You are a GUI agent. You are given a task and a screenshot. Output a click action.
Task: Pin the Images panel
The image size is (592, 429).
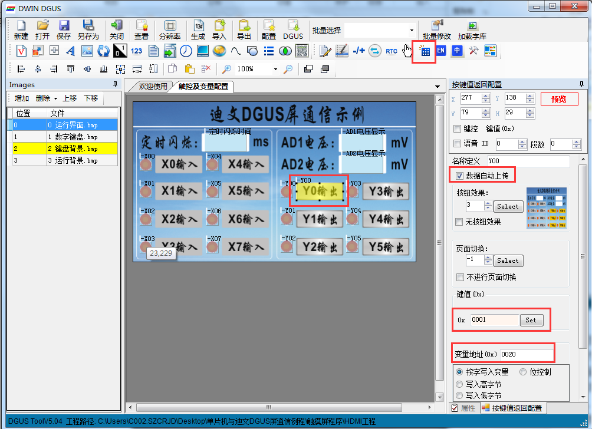(x=115, y=84)
